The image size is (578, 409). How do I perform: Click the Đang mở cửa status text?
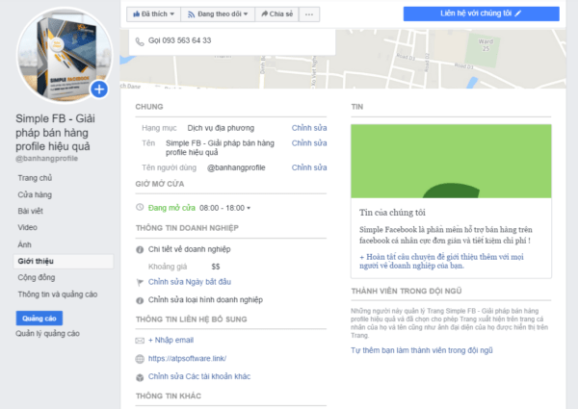(x=171, y=208)
